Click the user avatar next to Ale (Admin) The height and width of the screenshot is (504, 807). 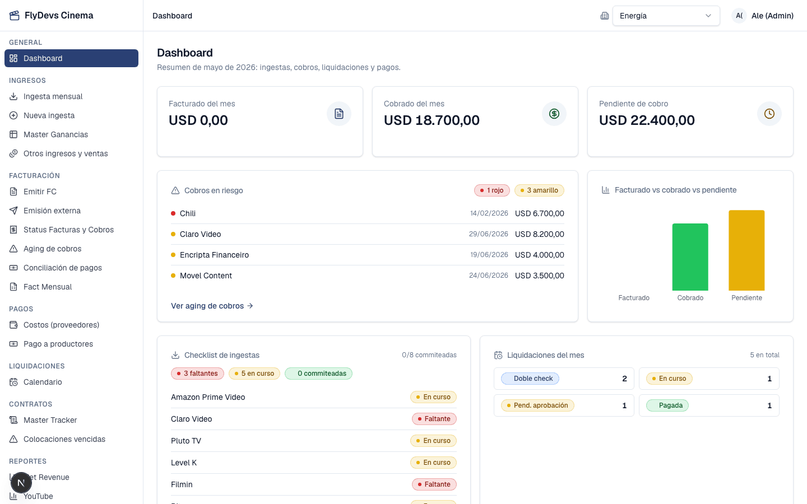(x=739, y=16)
